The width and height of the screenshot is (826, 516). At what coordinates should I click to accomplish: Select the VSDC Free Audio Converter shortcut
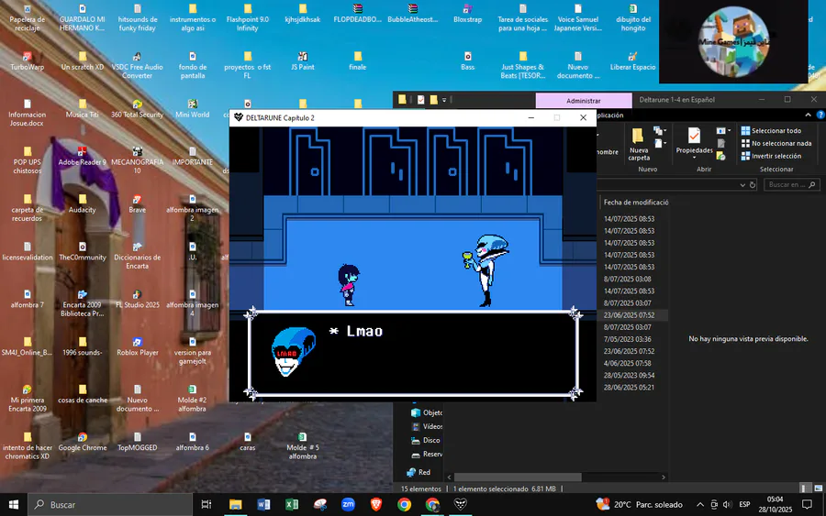(x=137, y=65)
